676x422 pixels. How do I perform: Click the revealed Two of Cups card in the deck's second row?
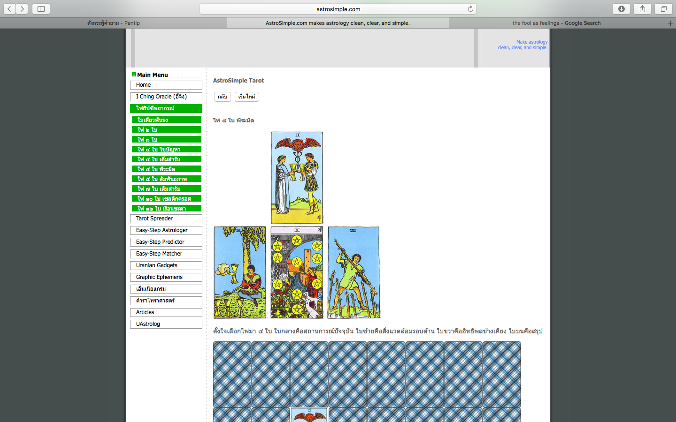(309, 415)
